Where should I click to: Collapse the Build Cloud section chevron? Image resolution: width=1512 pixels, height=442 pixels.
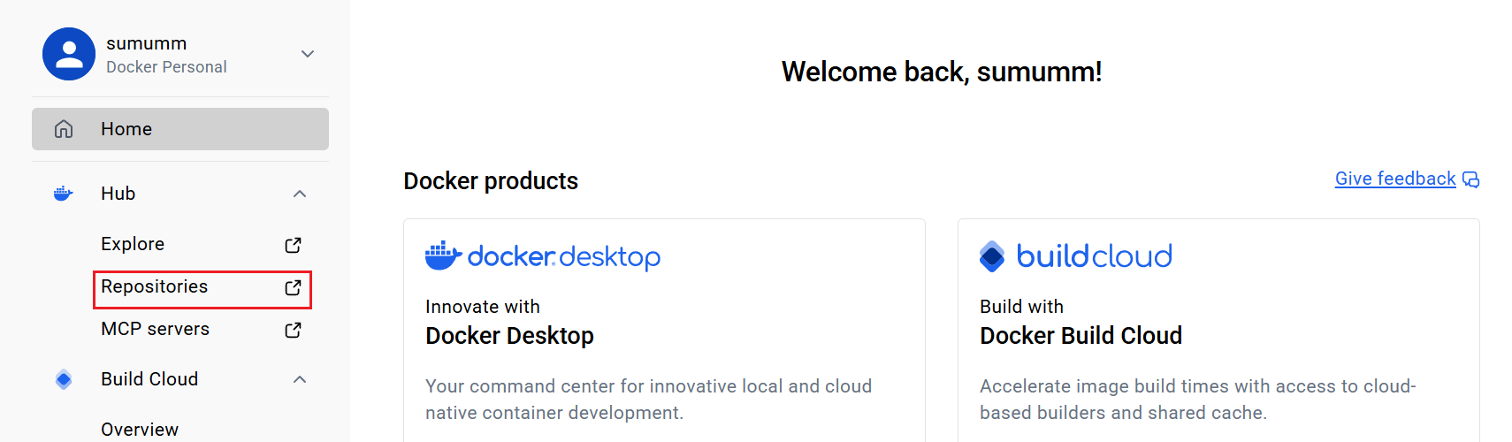tap(300, 379)
